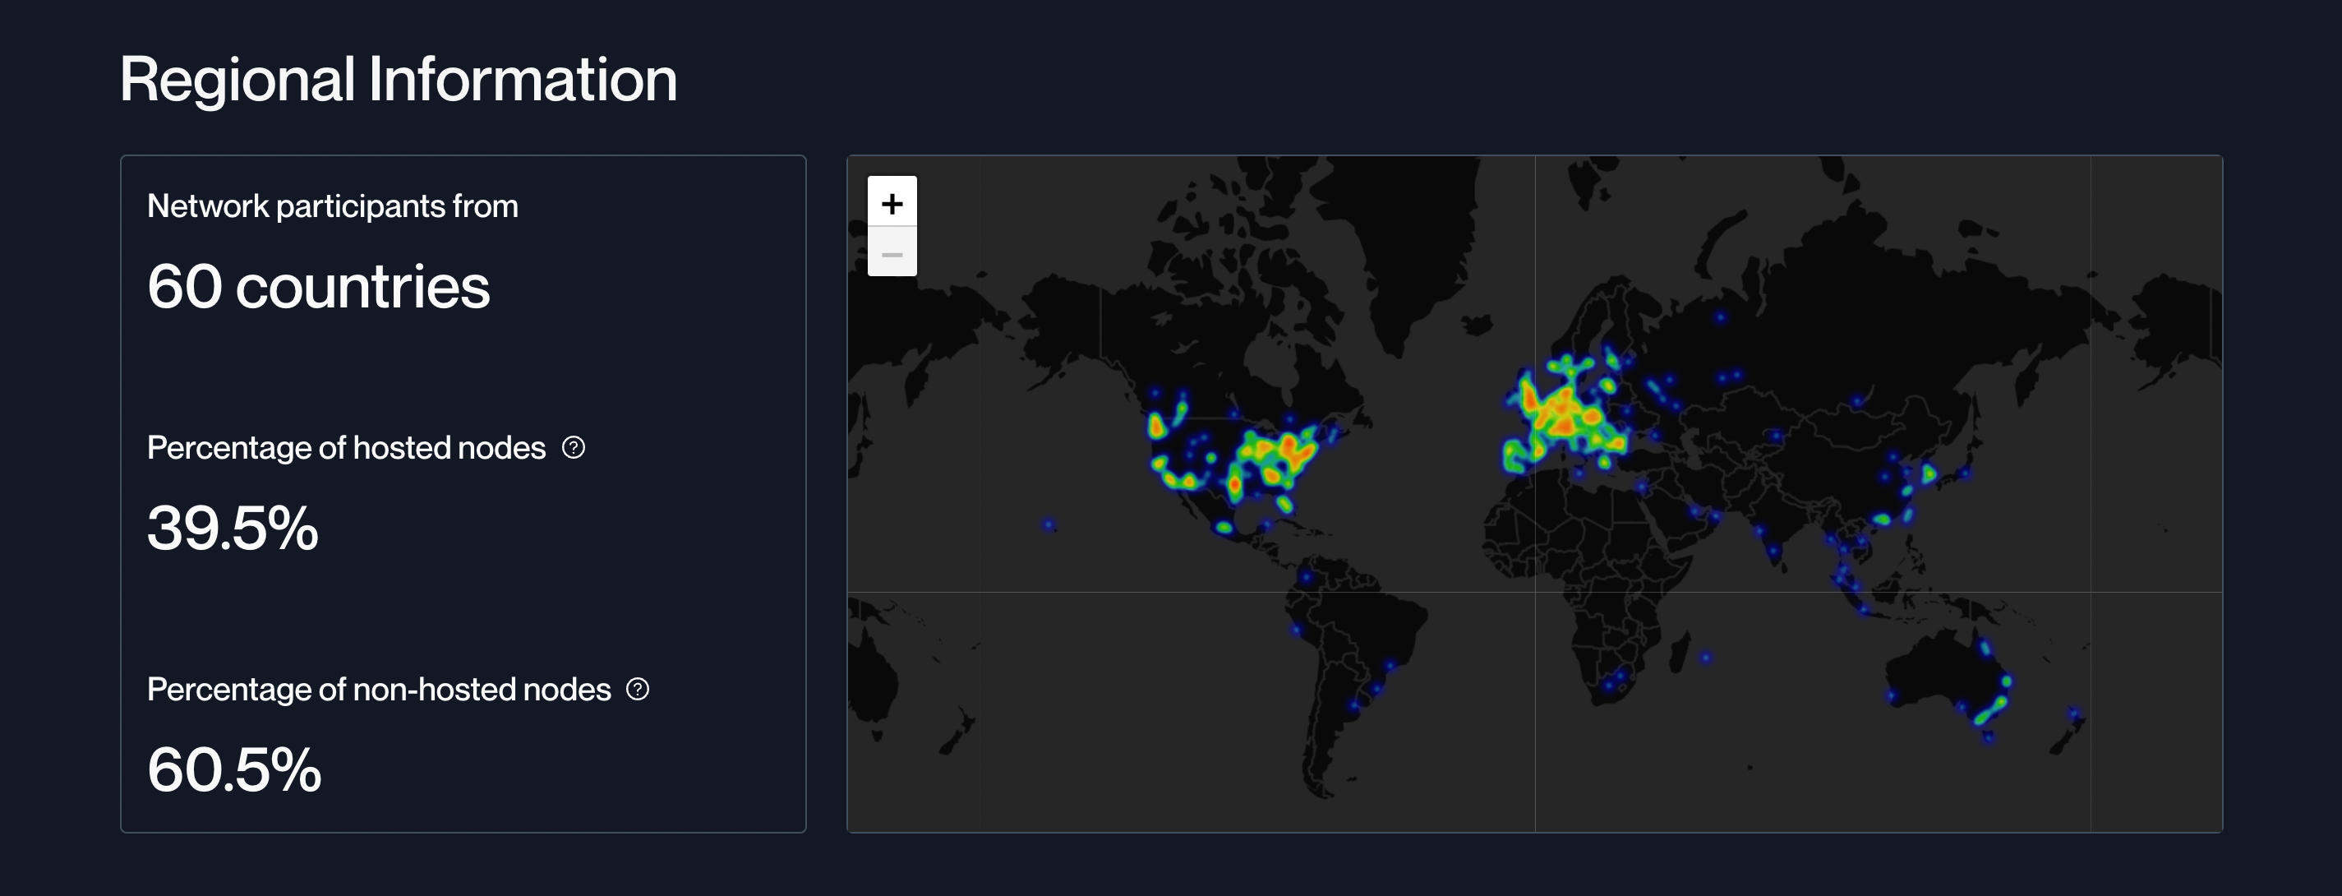Click the '60 countries' value
2342x896 pixels.
[318, 287]
